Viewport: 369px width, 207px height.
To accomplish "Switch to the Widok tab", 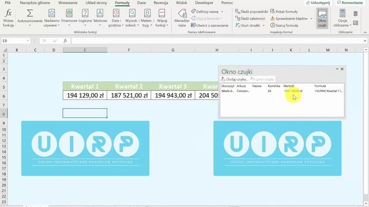I will tap(182, 3).
